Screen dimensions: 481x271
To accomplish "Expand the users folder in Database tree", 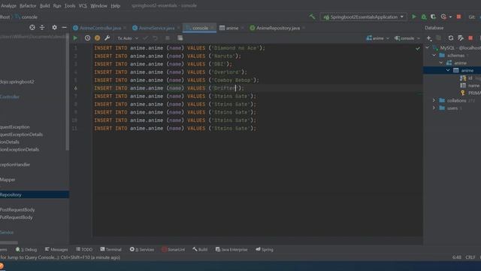I will (x=434, y=108).
